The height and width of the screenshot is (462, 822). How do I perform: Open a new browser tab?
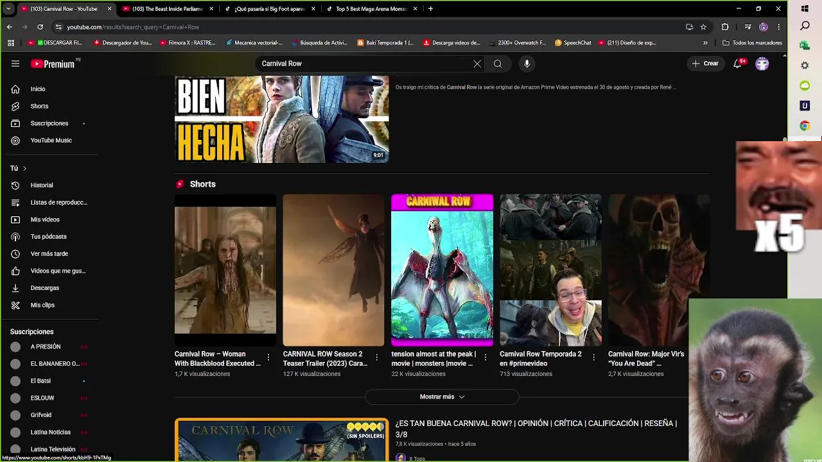point(430,9)
